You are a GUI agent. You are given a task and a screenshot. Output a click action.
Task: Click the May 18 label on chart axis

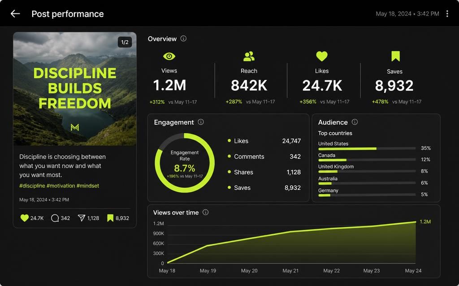pos(167,270)
